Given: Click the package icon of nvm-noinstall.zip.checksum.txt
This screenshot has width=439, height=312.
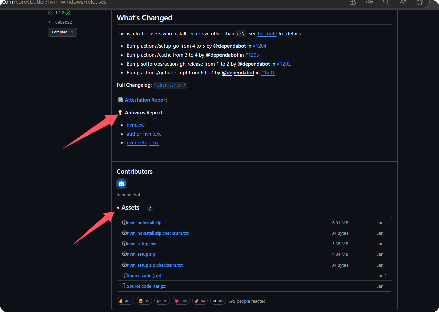Looking at the screenshot, I should [x=124, y=233].
